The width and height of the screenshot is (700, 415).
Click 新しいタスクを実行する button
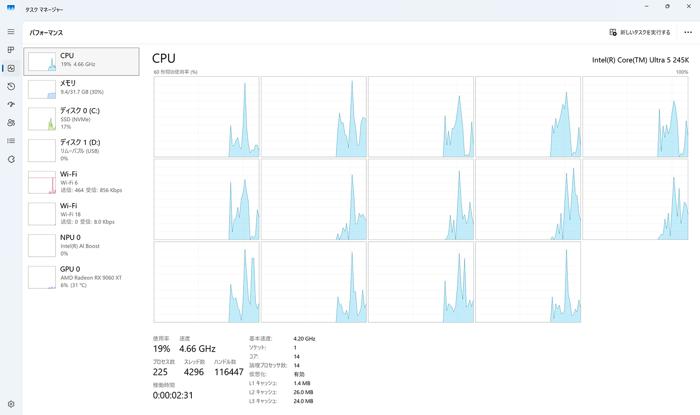pyautogui.click(x=640, y=32)
